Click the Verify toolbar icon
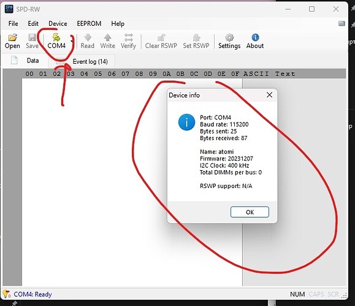Image resolution: width=355 pixels, height=306 pixels. point(128,37)
